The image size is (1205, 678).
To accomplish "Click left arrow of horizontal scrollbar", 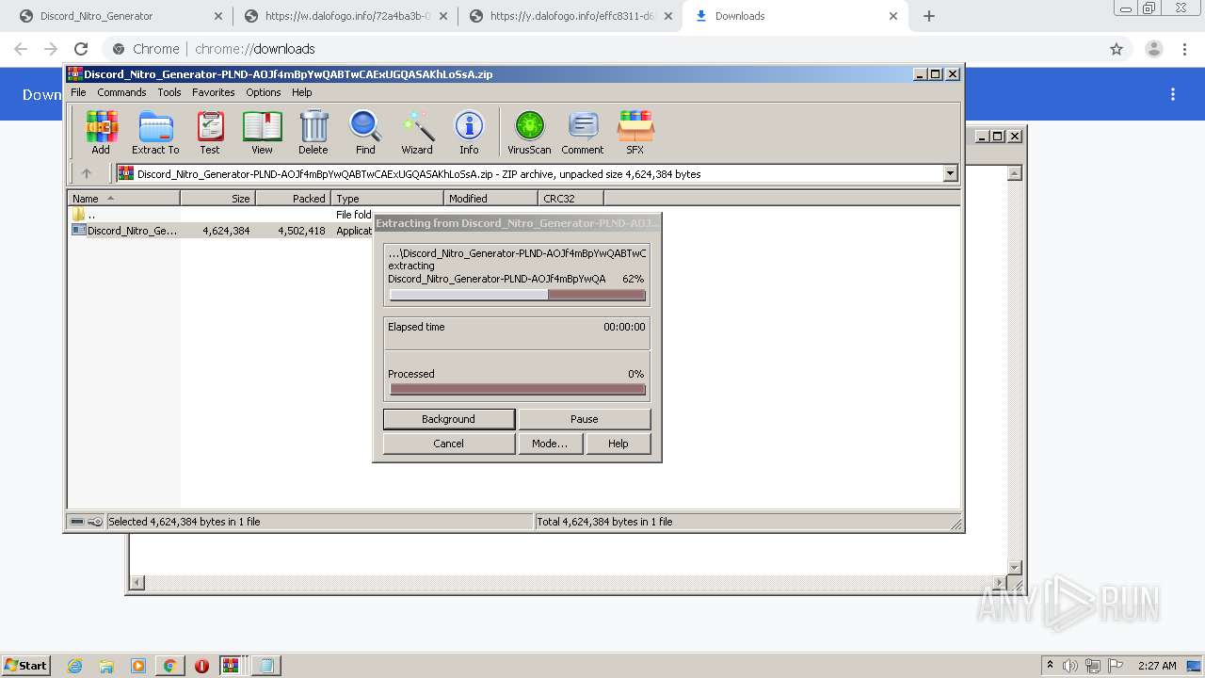I will point(137,583).
